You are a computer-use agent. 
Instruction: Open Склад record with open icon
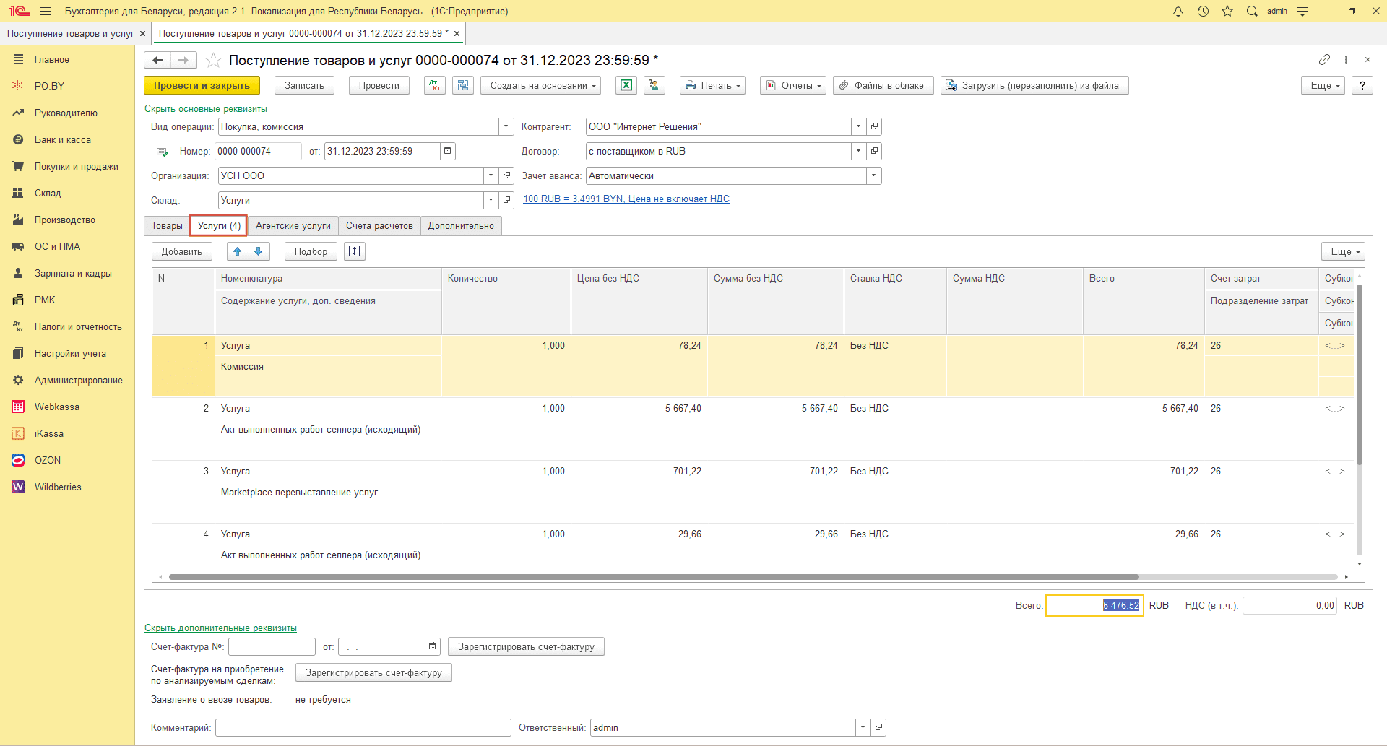coord(506,200)
